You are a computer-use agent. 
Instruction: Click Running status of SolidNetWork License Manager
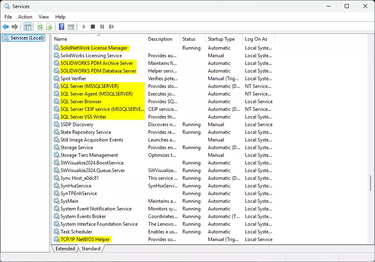point(191,48)
